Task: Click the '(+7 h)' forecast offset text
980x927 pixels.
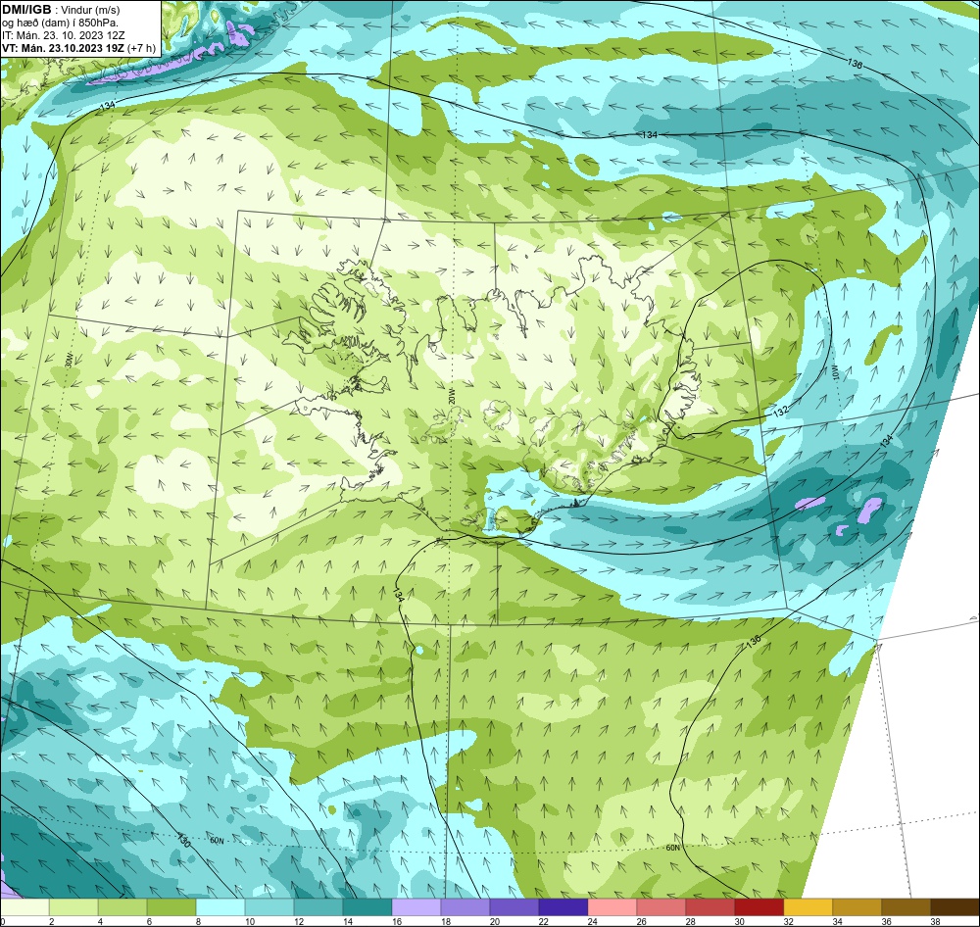Action: pos(141,49)
